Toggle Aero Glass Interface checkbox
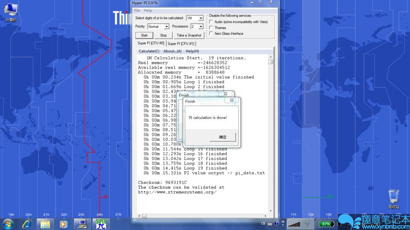This screenshot has width=410, height=230. click(x=211, y=34)
